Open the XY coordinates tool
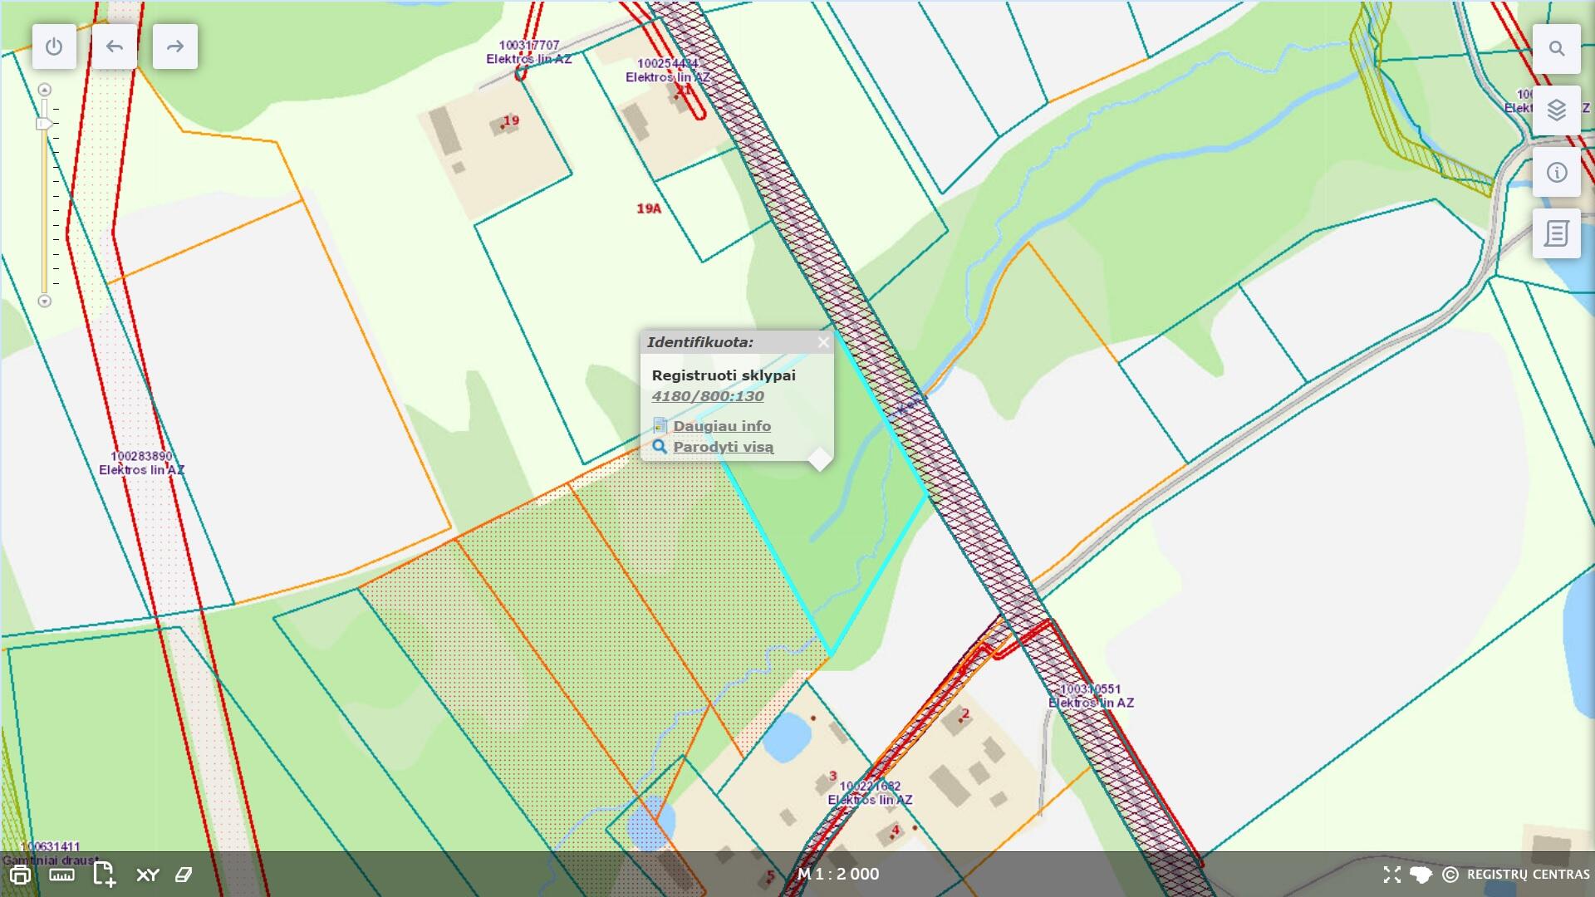The height and width of the screenshot is (897, 1595). pos(147,875)
